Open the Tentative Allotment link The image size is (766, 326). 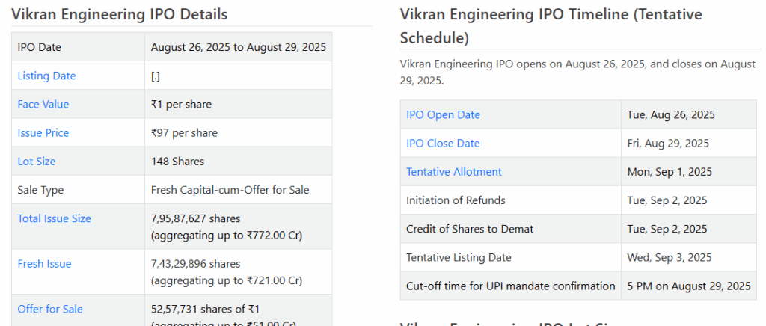453,171
